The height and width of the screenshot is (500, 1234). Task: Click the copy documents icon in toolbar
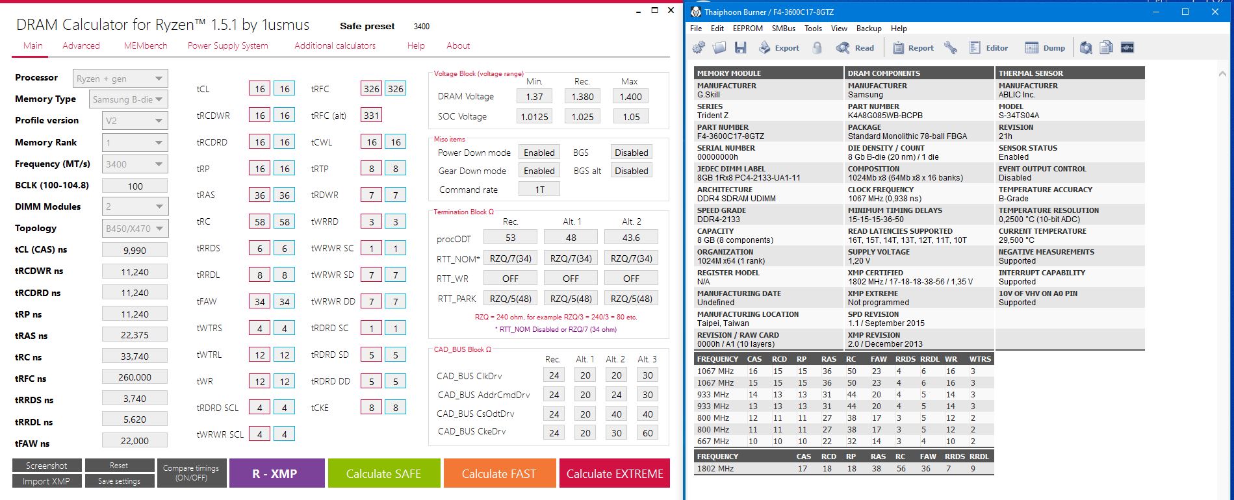(x=1106, y=47)
